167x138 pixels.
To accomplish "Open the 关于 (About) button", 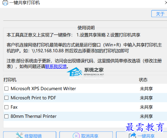I will [x=159, y=14].
